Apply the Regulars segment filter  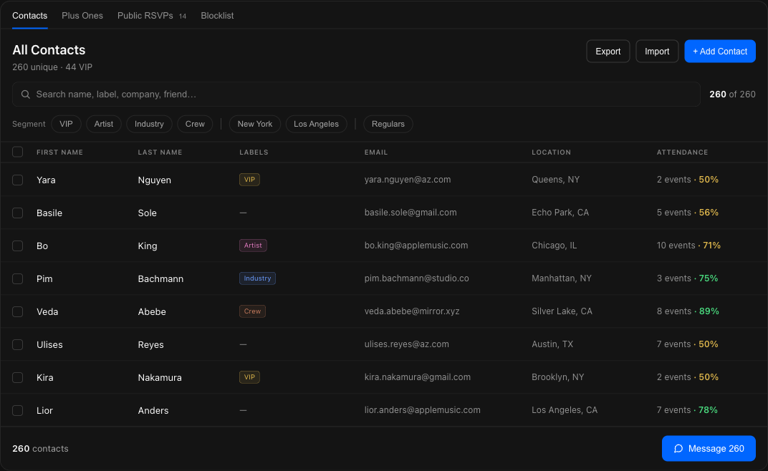pyautogui.click(x=388, y=124)
